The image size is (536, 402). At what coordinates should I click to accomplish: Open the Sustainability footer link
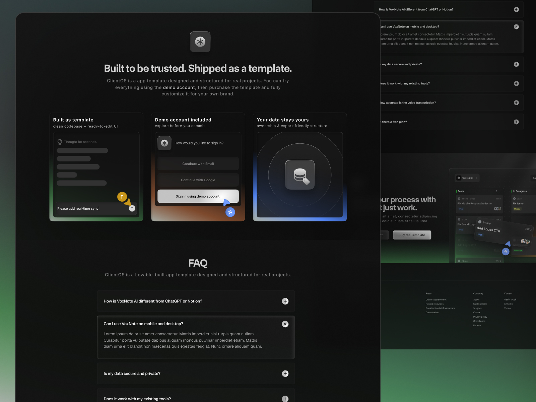click(x=480, y=304)
